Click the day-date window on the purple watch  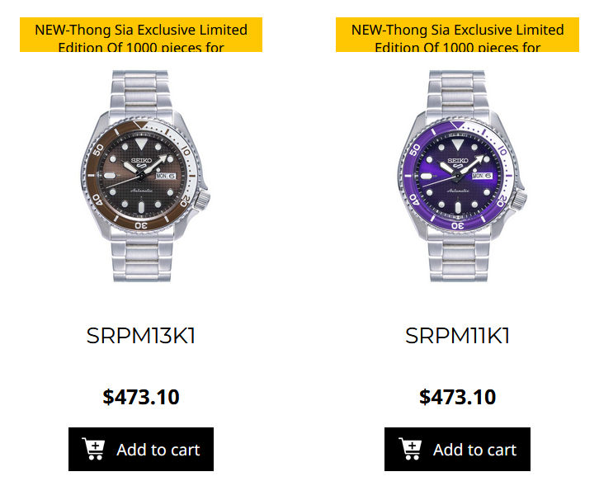tap(481, 176)
